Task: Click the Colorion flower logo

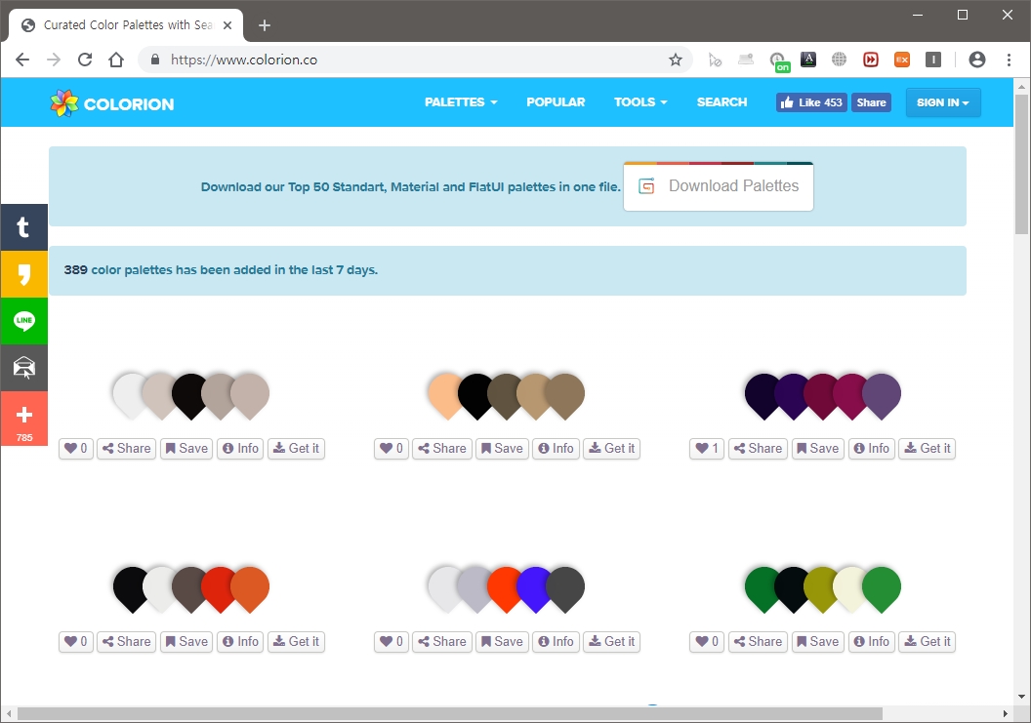Action: (63, 103)
